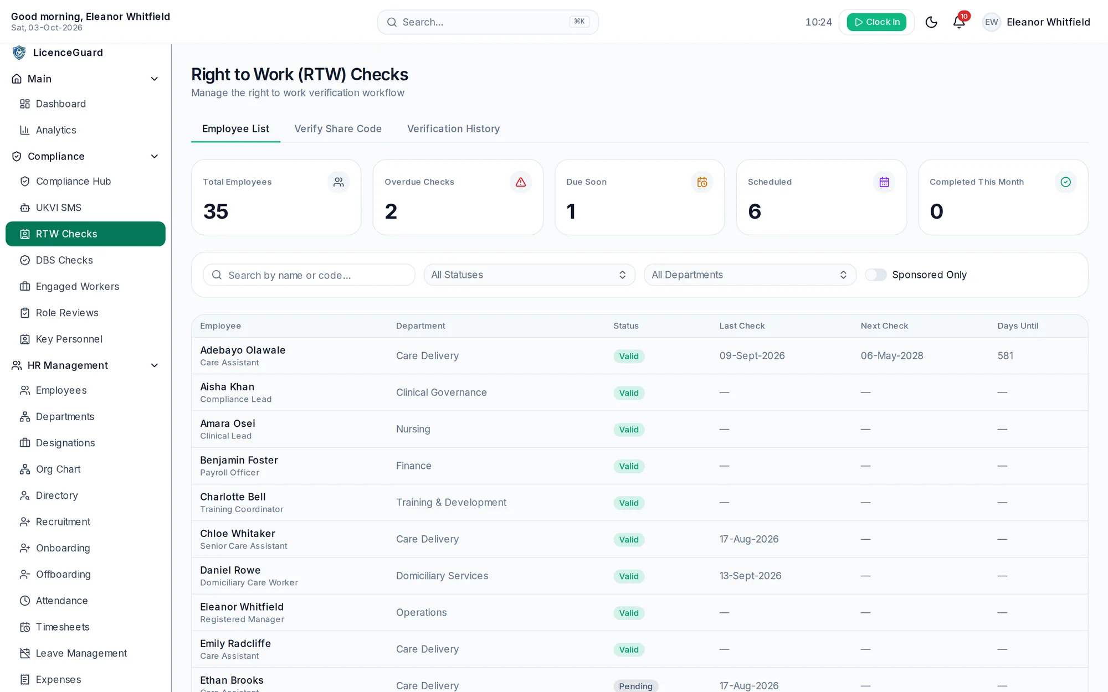Screen dimensions: 1108x692
Task: Open Engaged Workers page
Action: coord(85,287)
